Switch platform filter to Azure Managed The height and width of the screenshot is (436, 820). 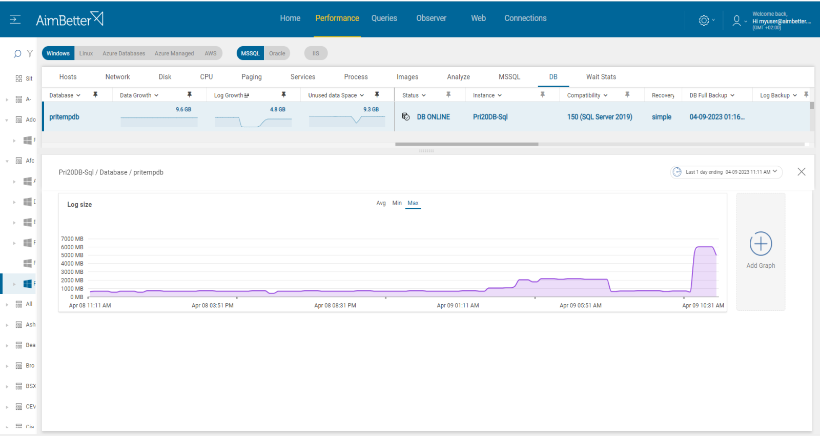pyautogui.click(x=174, y=53)
